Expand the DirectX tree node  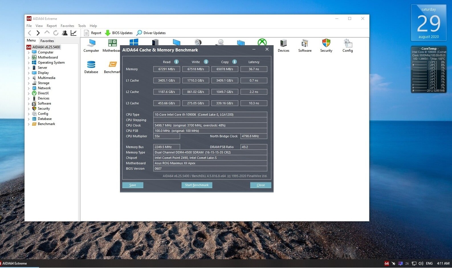[28, 94]
